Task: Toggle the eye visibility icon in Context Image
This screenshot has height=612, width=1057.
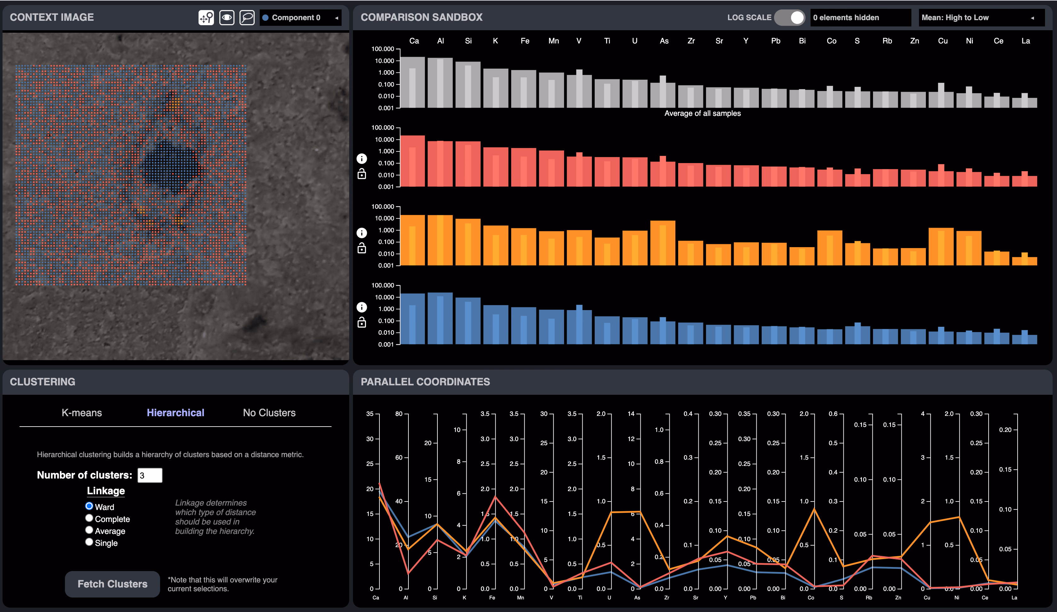Action: [x=227, y=18]
